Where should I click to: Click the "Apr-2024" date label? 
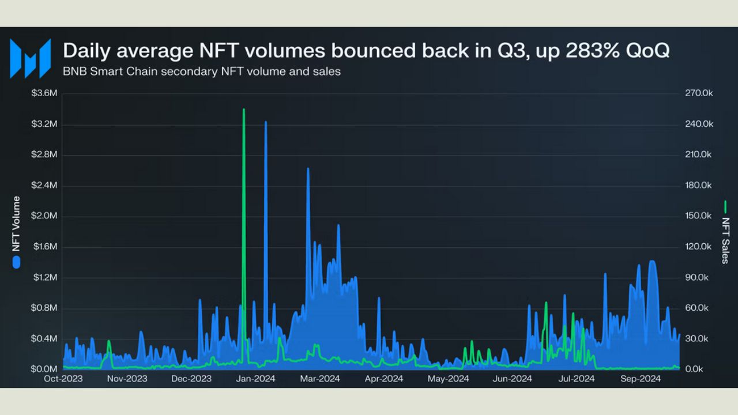click(384, 379)
